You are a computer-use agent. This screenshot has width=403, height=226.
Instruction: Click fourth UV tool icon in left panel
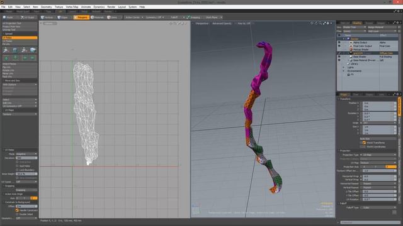click(x=33, y=50)
